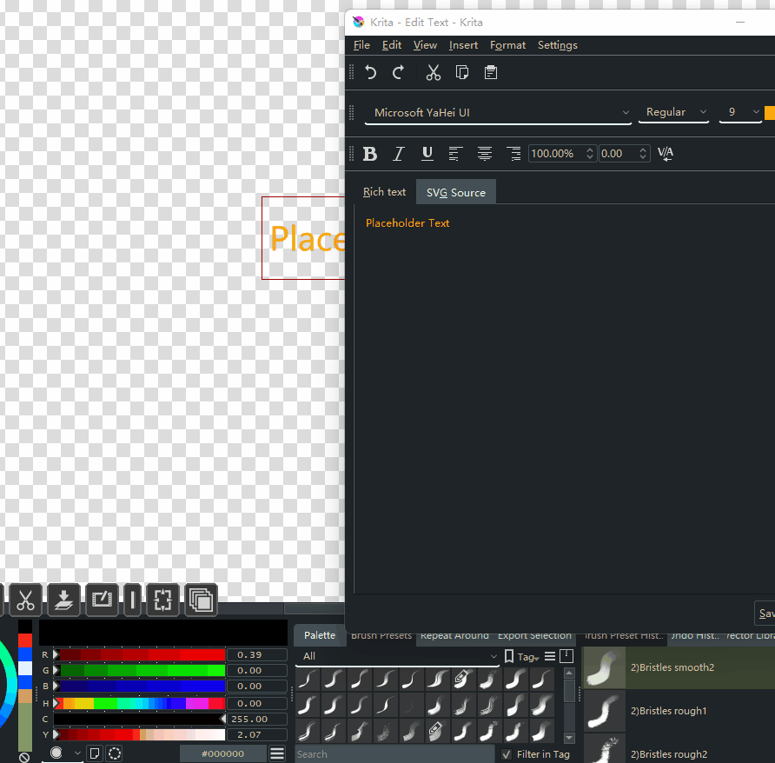Open the All brush tag filter dropdown
Screen dimensions: 775x763
(398, 656)
